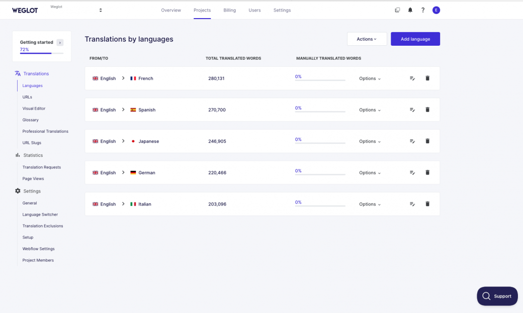Open the notifications bell
The image size is (523, 313).
coord(410,10)
